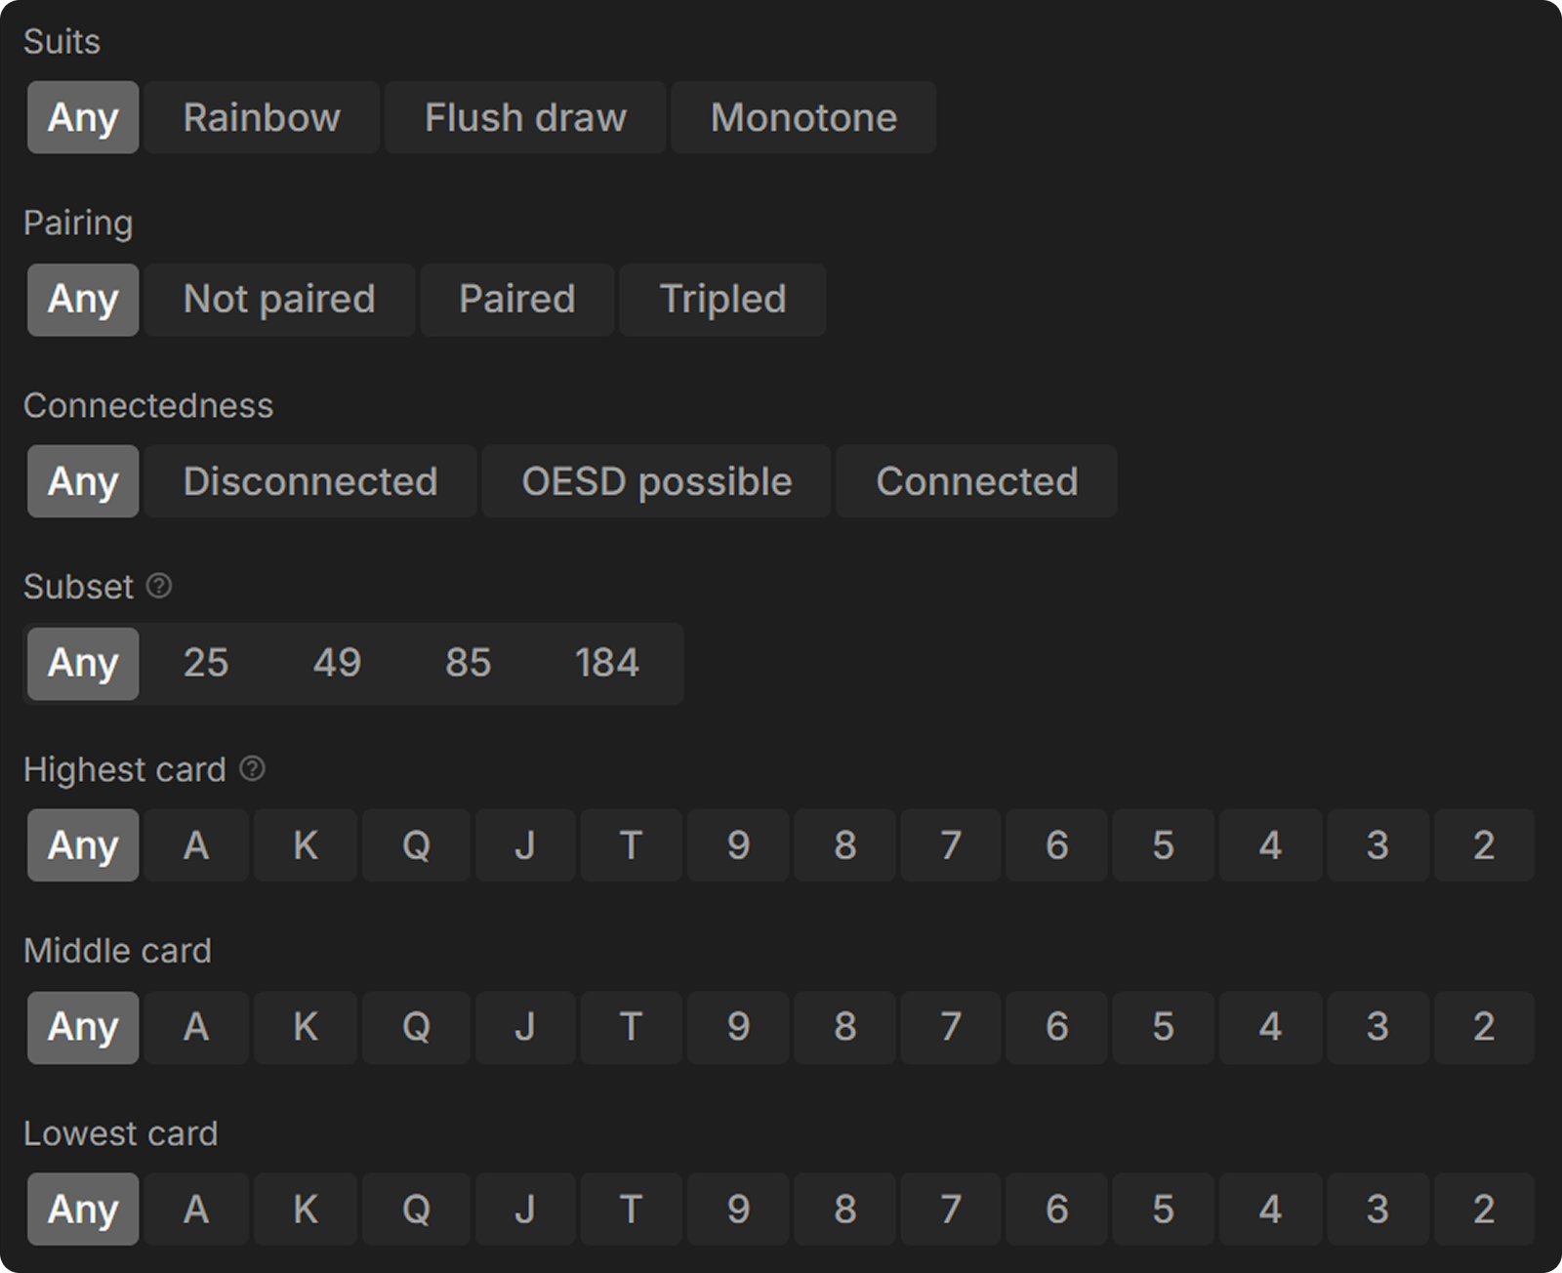
Task: Set Lowest card to 2
Action: pos(1483,1209)
